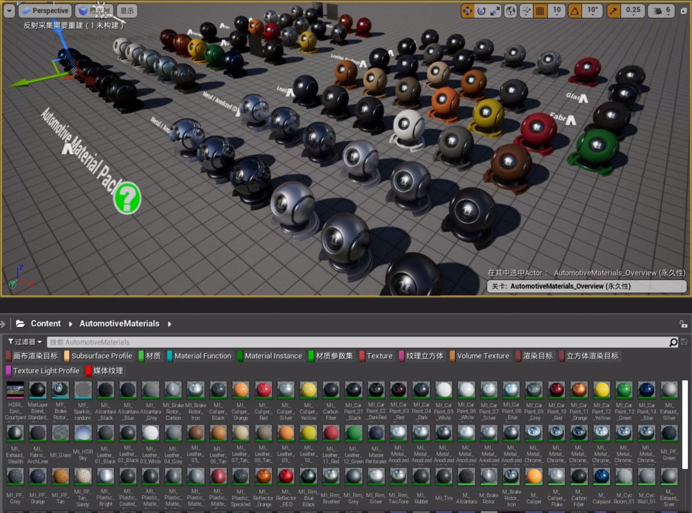Toggle surface snapping icon
The height and width of the screenshot is (513, 692).
tap(527, 11)
